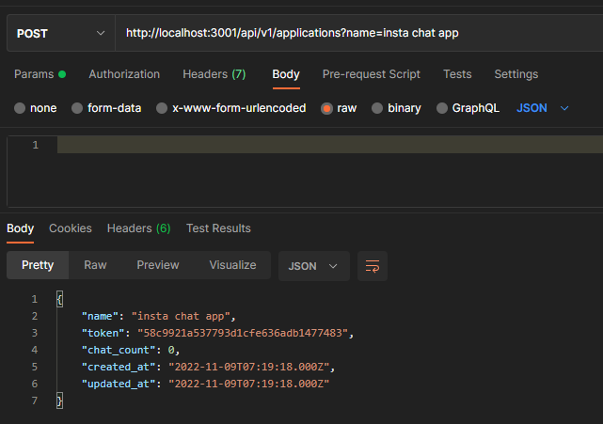Click the token value 58c9921a537793d1cfe636adb1477483
The width and height of the screenshot is (603, 424).
pyautogui.click(x=243, y=333)
